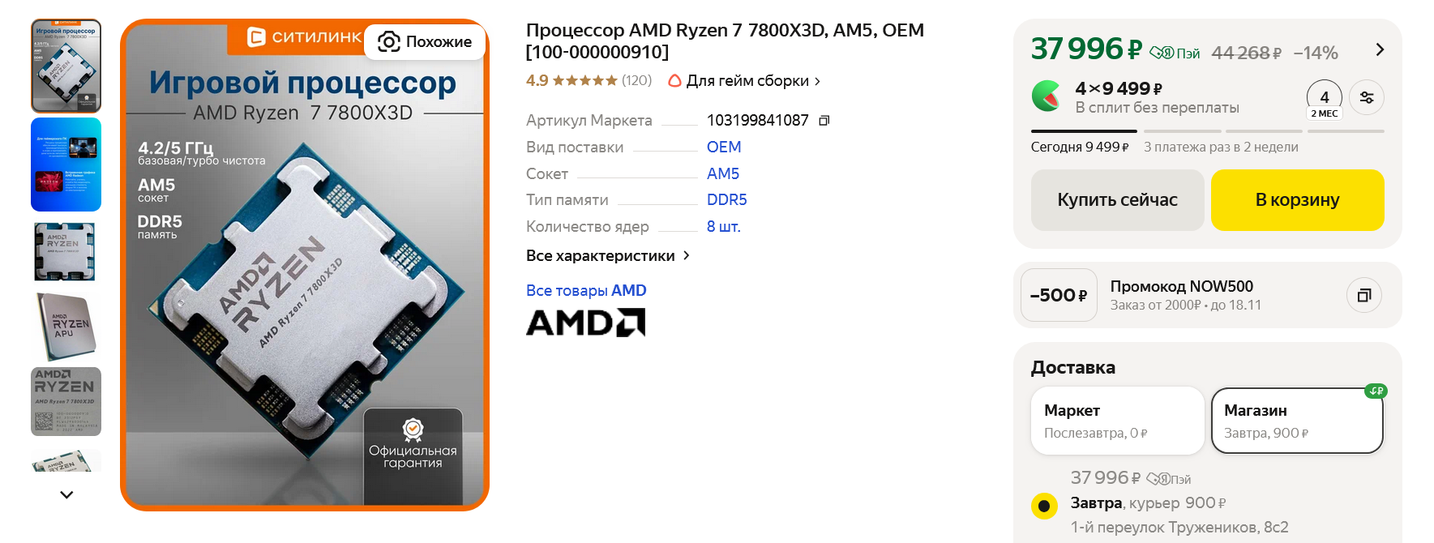
Task: Click the green Split pie icon
Action: [x=1047, y=96]
